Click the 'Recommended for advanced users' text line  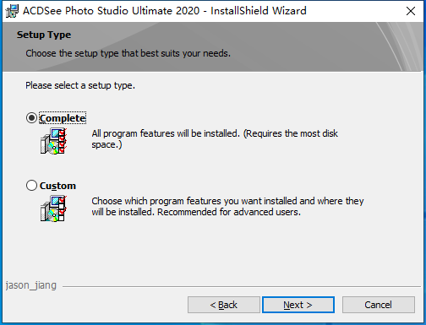[229, 212]
